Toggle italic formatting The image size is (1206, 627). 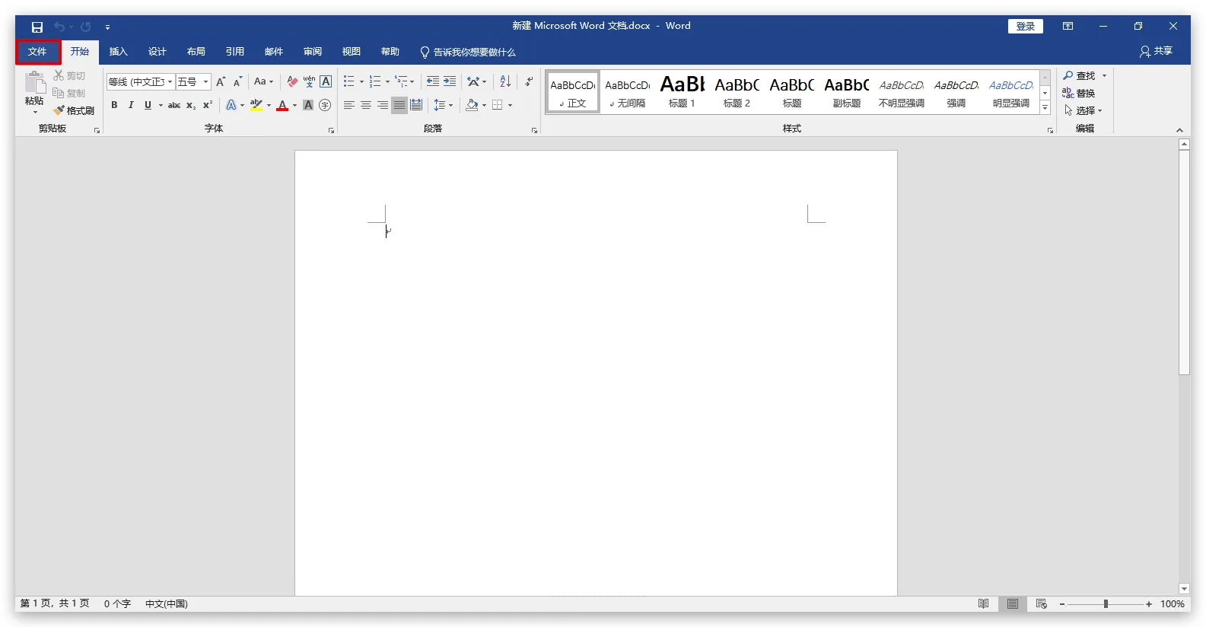(131, 105)
